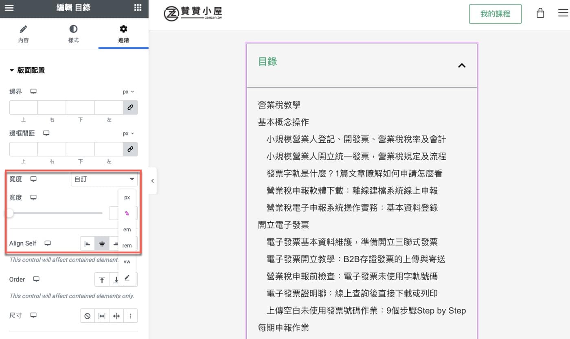
Task: Collapse the 版面配置 section
Action: click(27, 70)
